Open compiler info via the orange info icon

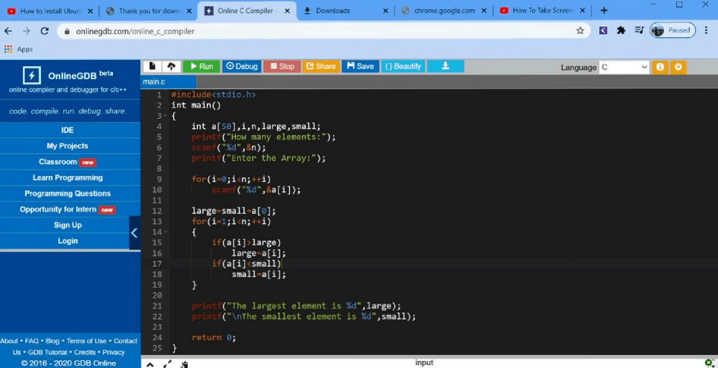point(660,66)
